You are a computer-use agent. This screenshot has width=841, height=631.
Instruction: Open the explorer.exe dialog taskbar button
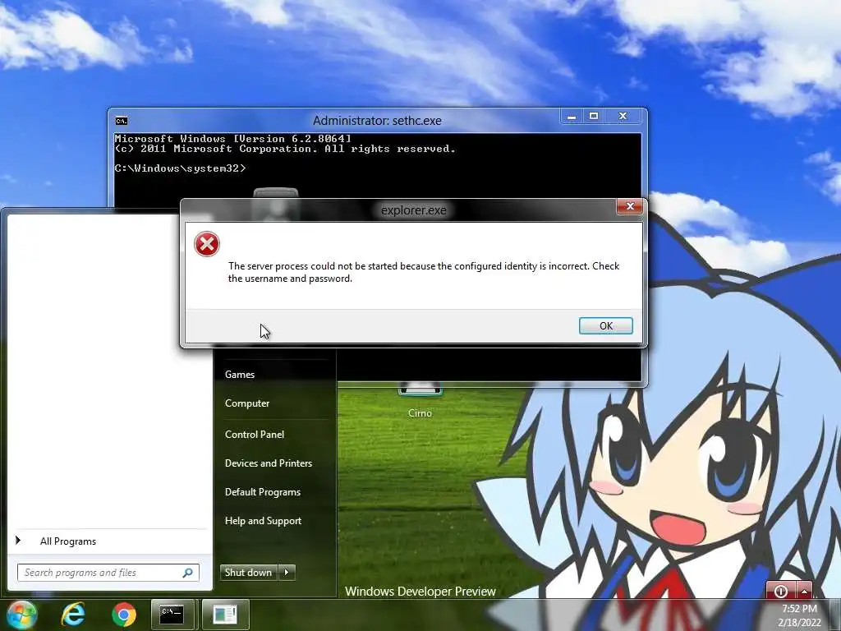(x=225, y=615)
